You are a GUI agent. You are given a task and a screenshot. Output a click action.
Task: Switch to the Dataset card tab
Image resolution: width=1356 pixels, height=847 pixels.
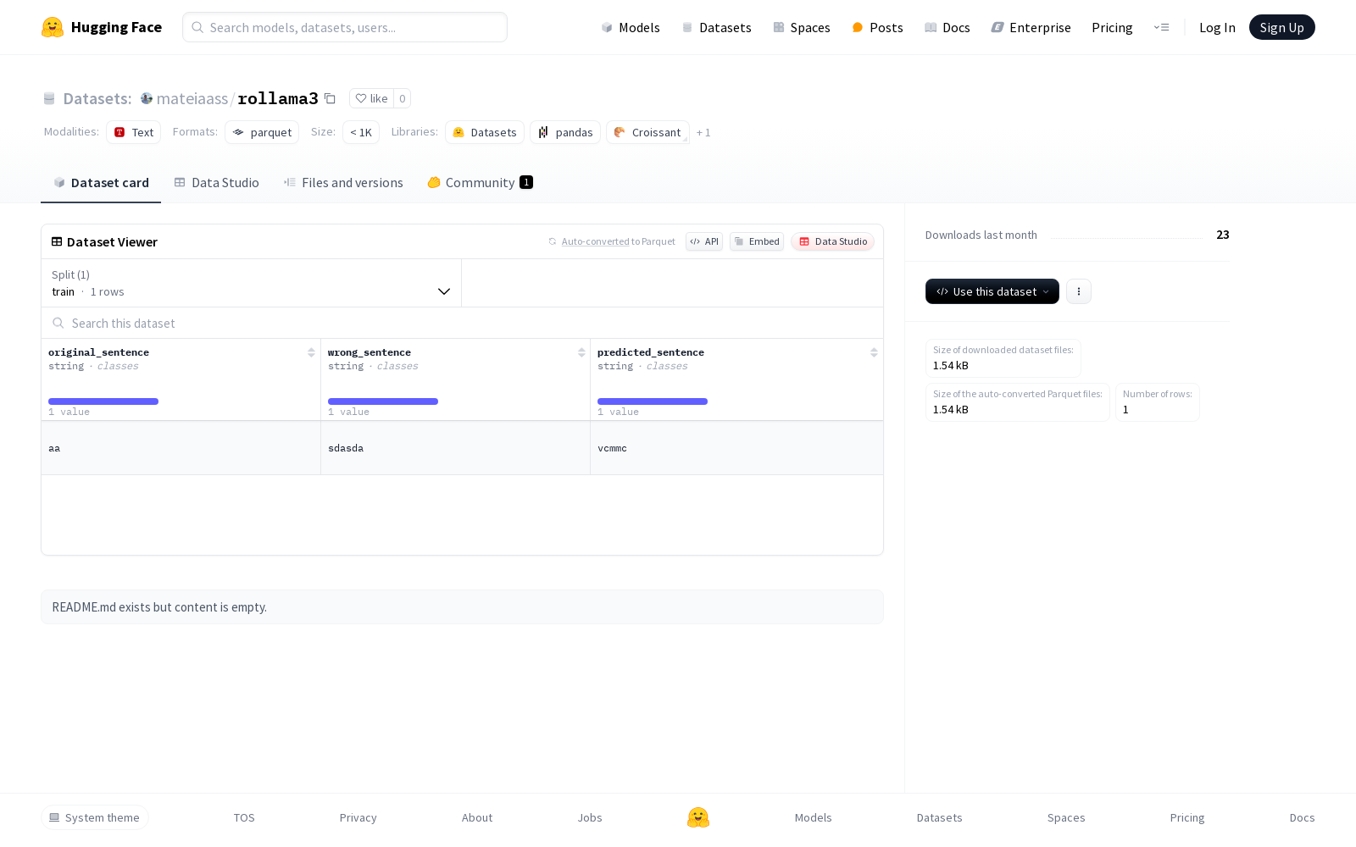point(101,183)
